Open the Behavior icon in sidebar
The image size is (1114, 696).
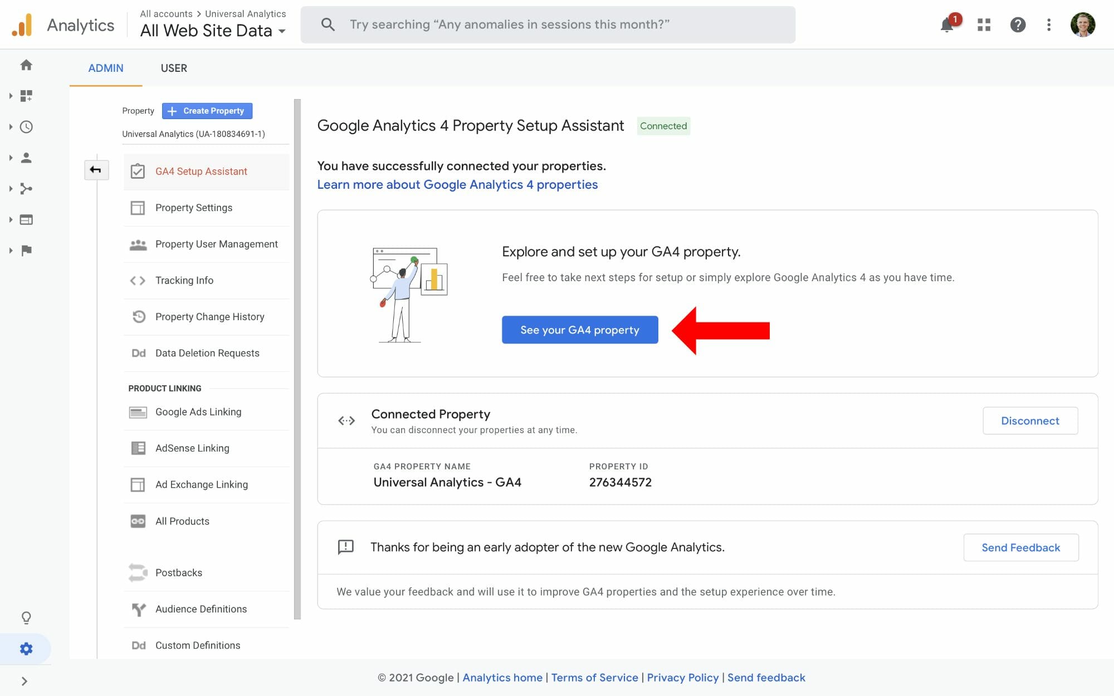(x=26, y=219)
